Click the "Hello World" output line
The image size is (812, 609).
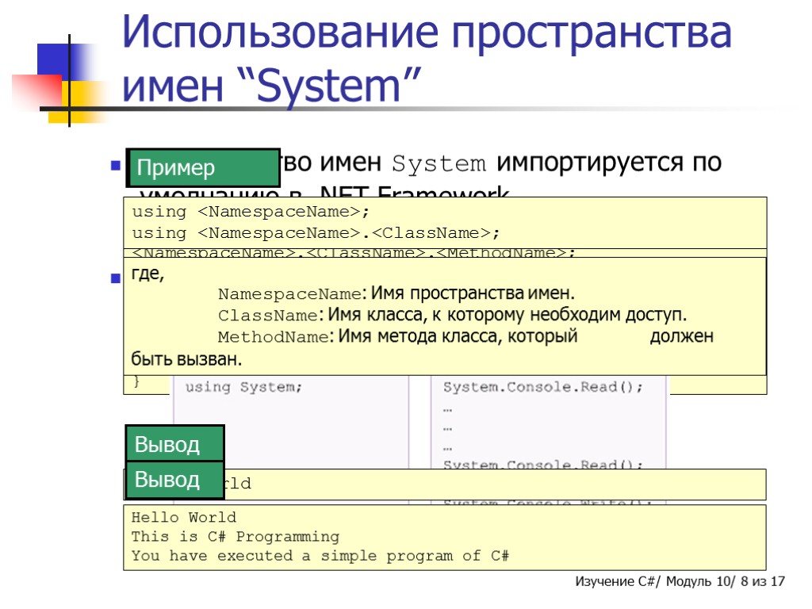[184, 517]
